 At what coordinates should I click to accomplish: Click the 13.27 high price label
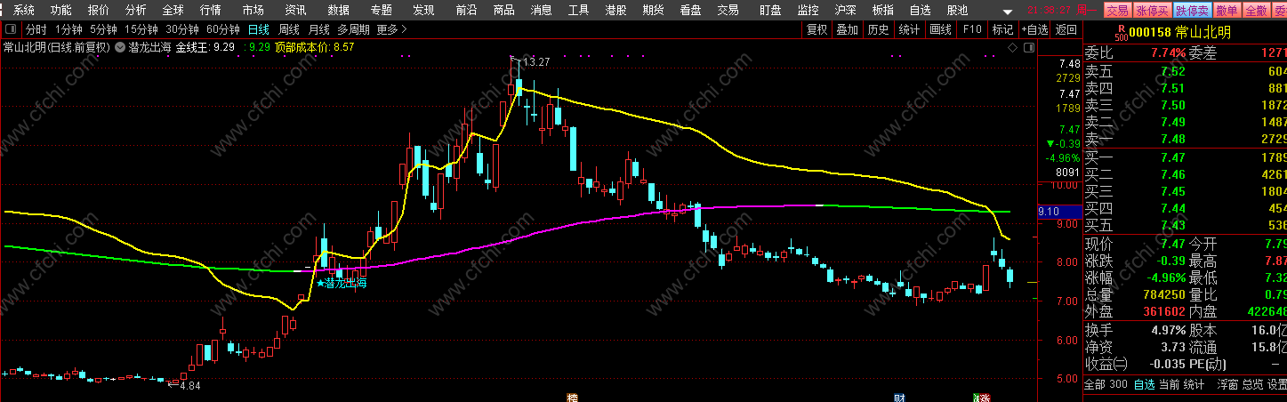535,61
